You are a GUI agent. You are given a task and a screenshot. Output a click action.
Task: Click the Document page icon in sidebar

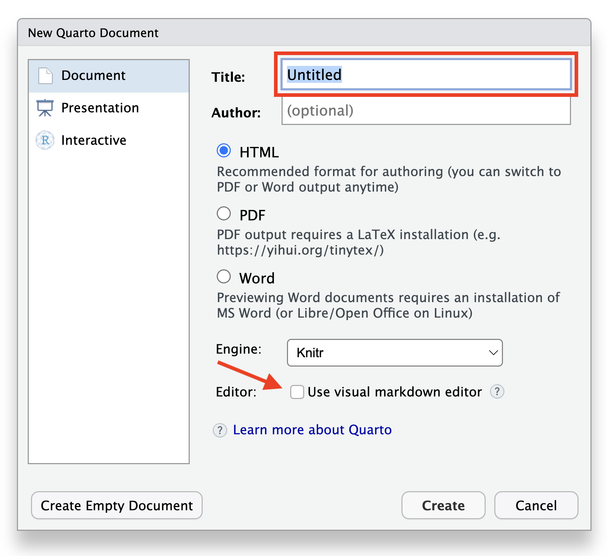(x=45, y=76)
